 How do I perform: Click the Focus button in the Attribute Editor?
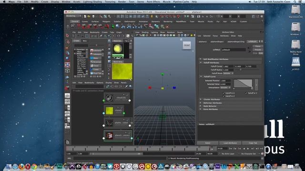258,47
